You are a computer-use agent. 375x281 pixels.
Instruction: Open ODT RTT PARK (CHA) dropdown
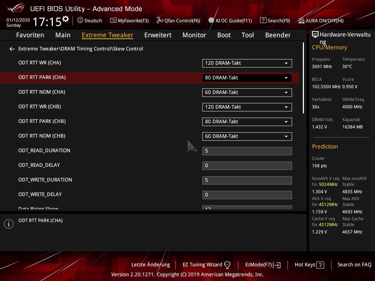pos(247,78)
